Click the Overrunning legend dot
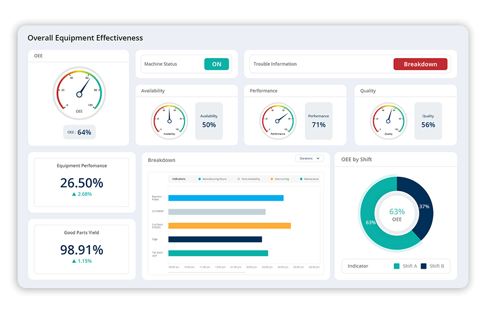 point(272,179)
